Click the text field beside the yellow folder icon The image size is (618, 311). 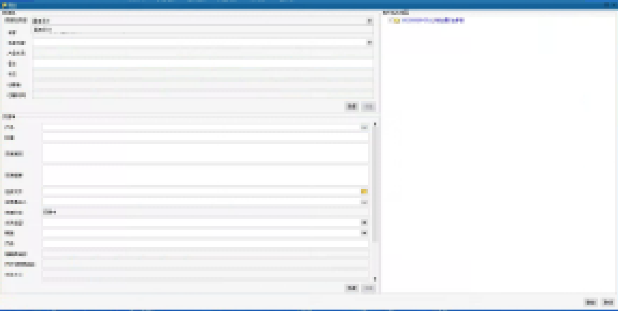tap(201, 191)
